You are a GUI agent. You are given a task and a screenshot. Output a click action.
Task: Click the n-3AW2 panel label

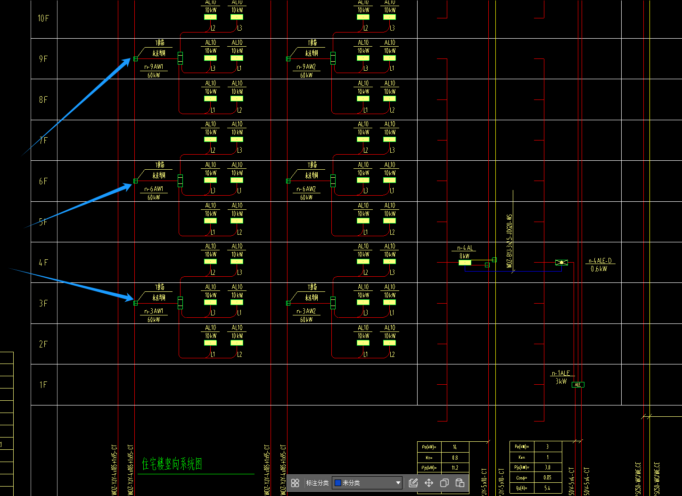(x=306, y=311)
